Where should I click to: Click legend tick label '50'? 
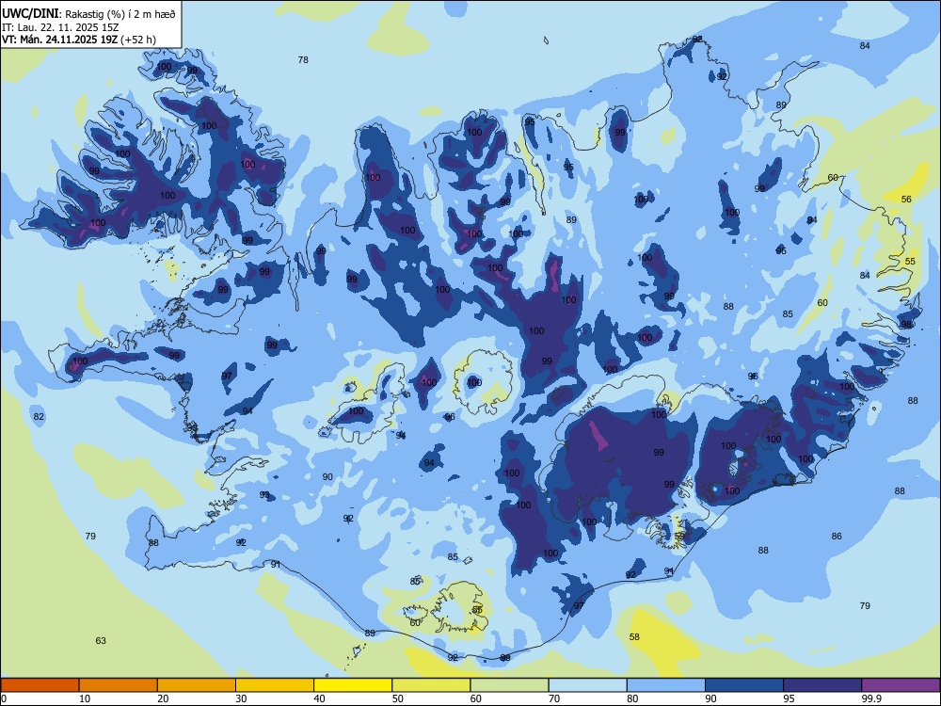click(398, 698)
